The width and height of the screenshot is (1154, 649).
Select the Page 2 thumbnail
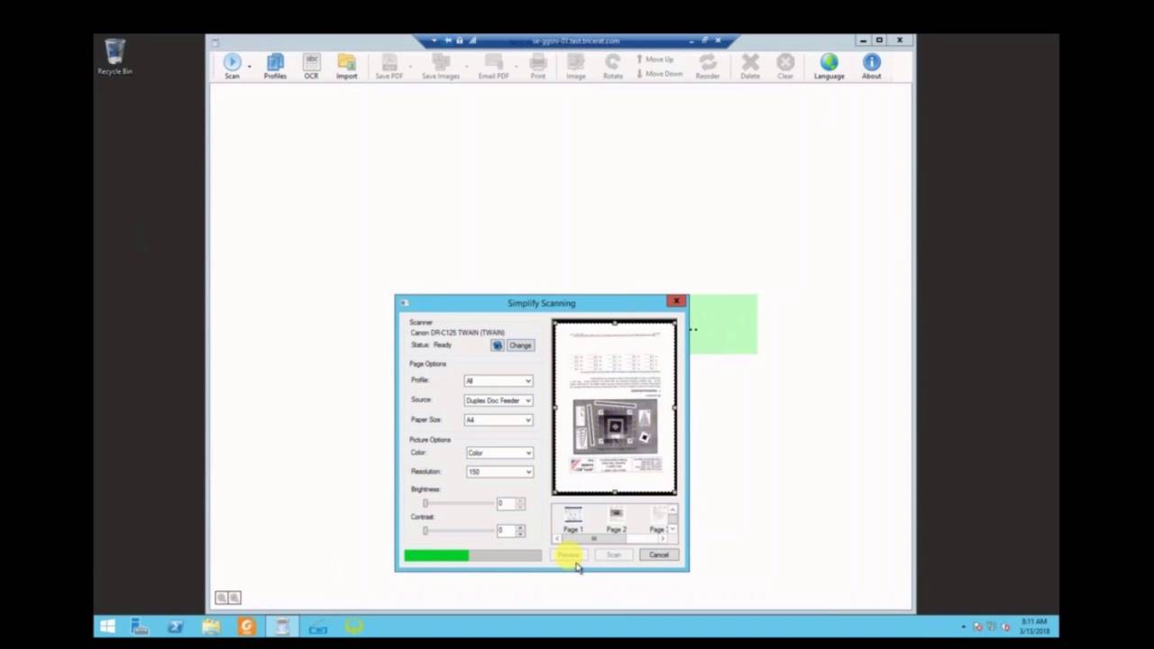[616, 519]
